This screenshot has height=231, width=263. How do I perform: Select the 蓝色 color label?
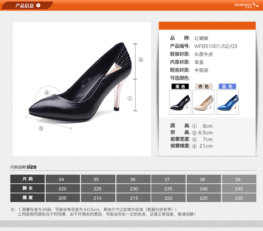click(227, 86)
